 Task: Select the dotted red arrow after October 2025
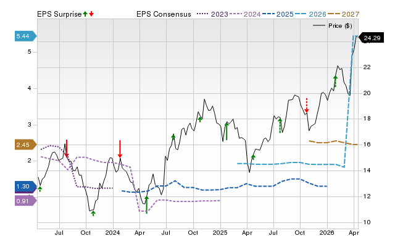[x=307, y=105]
